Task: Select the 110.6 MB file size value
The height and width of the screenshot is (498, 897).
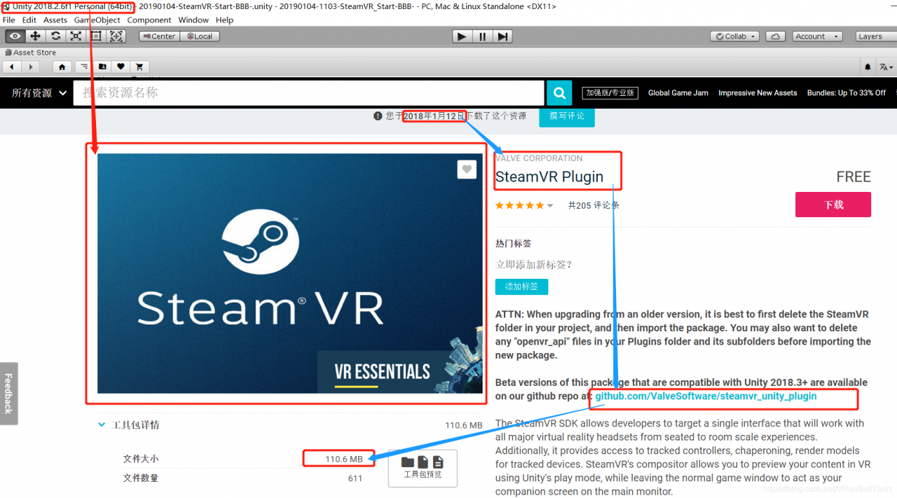Action: tap(344, 459)
